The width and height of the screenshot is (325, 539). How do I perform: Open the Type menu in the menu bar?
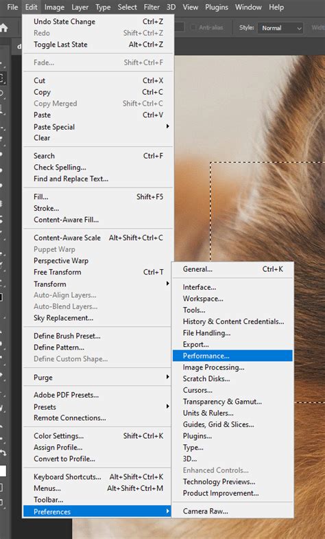point(103,7)
